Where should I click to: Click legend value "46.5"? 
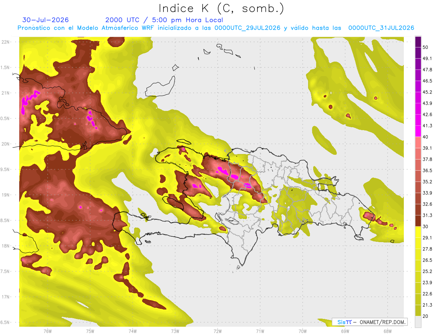click(427, 81)
